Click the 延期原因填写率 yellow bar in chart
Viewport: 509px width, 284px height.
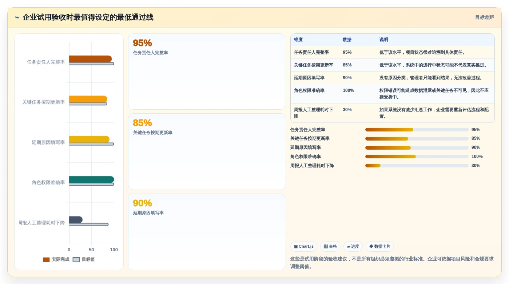(x=89, y=139)
